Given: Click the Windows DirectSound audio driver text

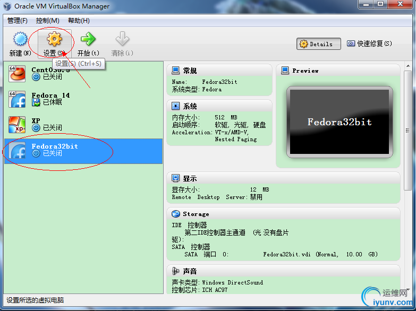Looking at the screenshot, I should pos(232,283).
